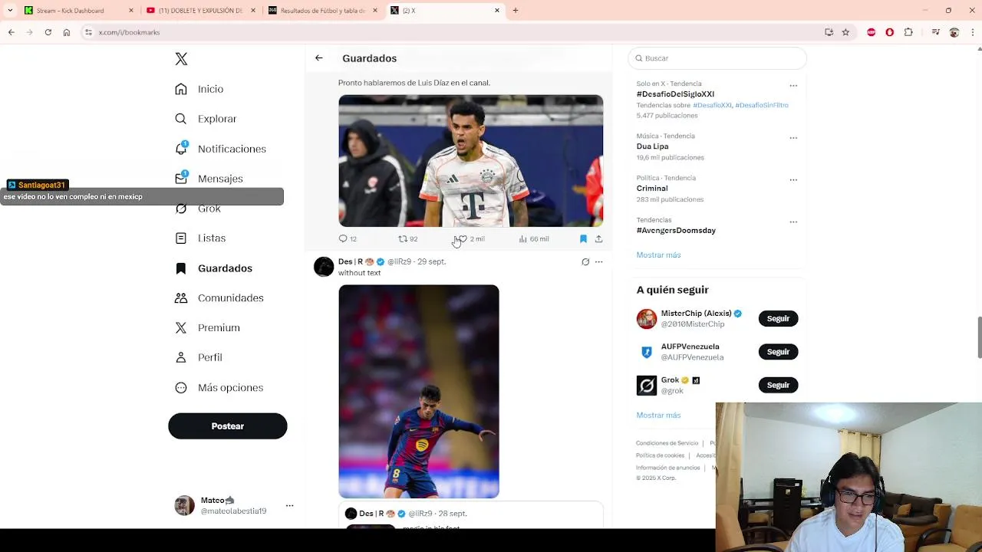
Task: Open Comunidades section
Action: [219, 298]
